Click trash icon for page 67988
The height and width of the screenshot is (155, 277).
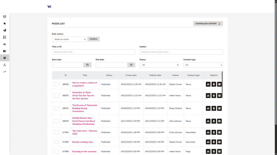coord(214,152)
